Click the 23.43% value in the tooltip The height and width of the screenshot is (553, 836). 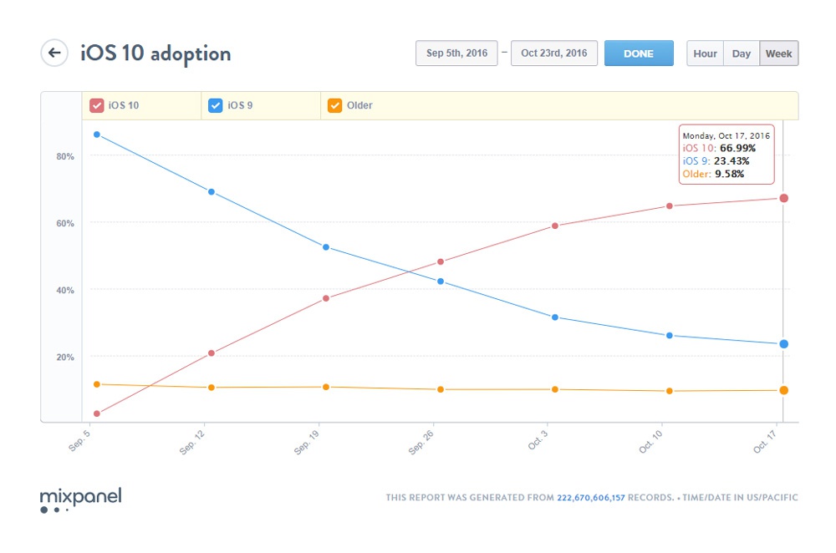click(x=731, y=161)
